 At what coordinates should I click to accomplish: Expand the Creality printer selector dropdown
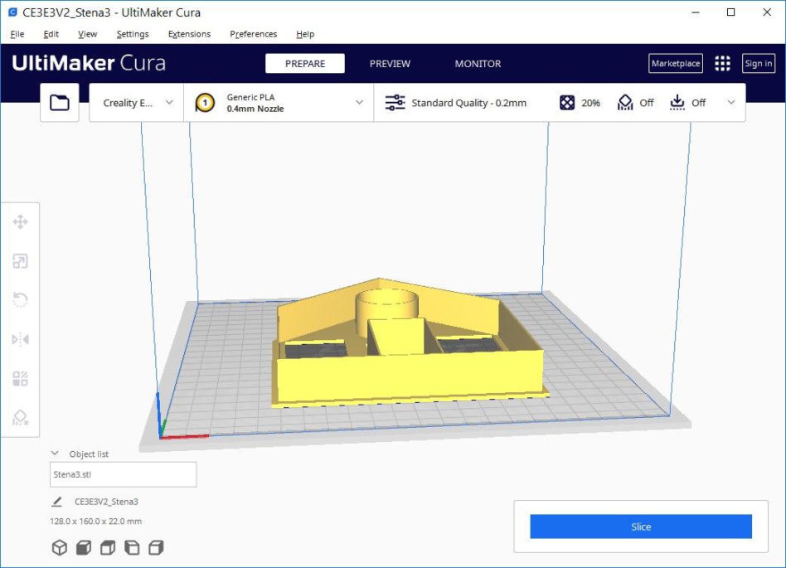click(136, 103)
